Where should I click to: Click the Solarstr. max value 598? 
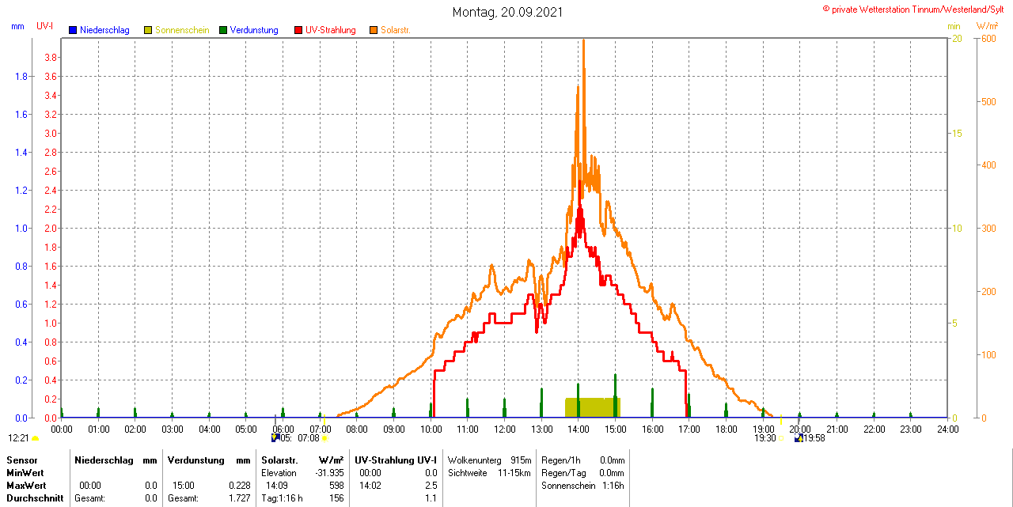coord(336,486)
